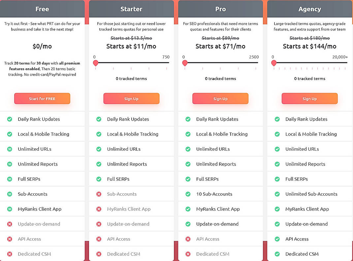Click Sign Up under the Agency plan
The image size is (353, 261).
pos(309,98)
